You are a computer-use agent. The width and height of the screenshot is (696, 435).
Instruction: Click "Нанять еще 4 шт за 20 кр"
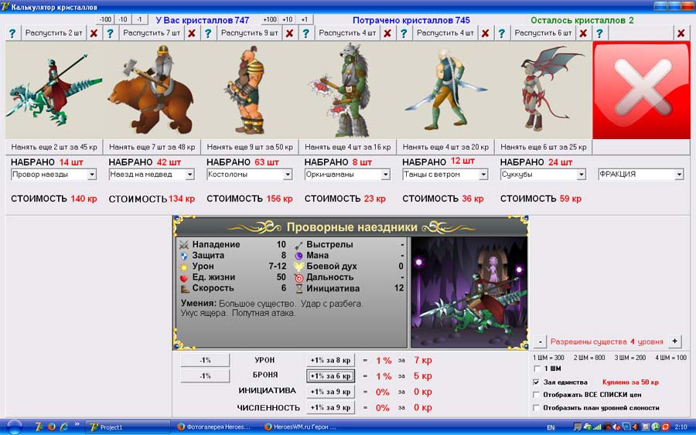(x=445, y=147)
